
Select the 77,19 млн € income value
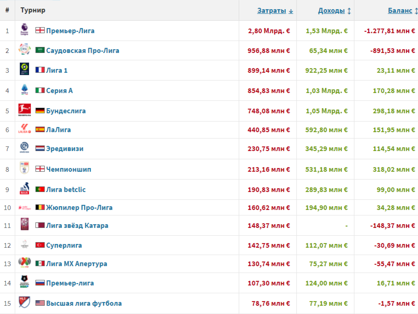pyautogui.click(x=328, y=303)
